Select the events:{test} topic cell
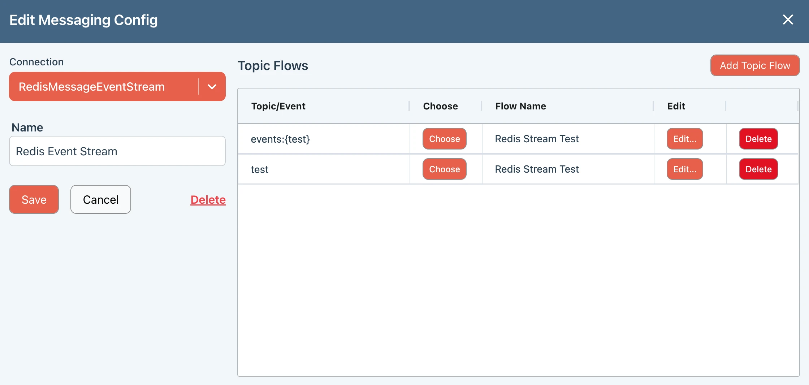Screen dimensions: 809x385 [280, 139]
